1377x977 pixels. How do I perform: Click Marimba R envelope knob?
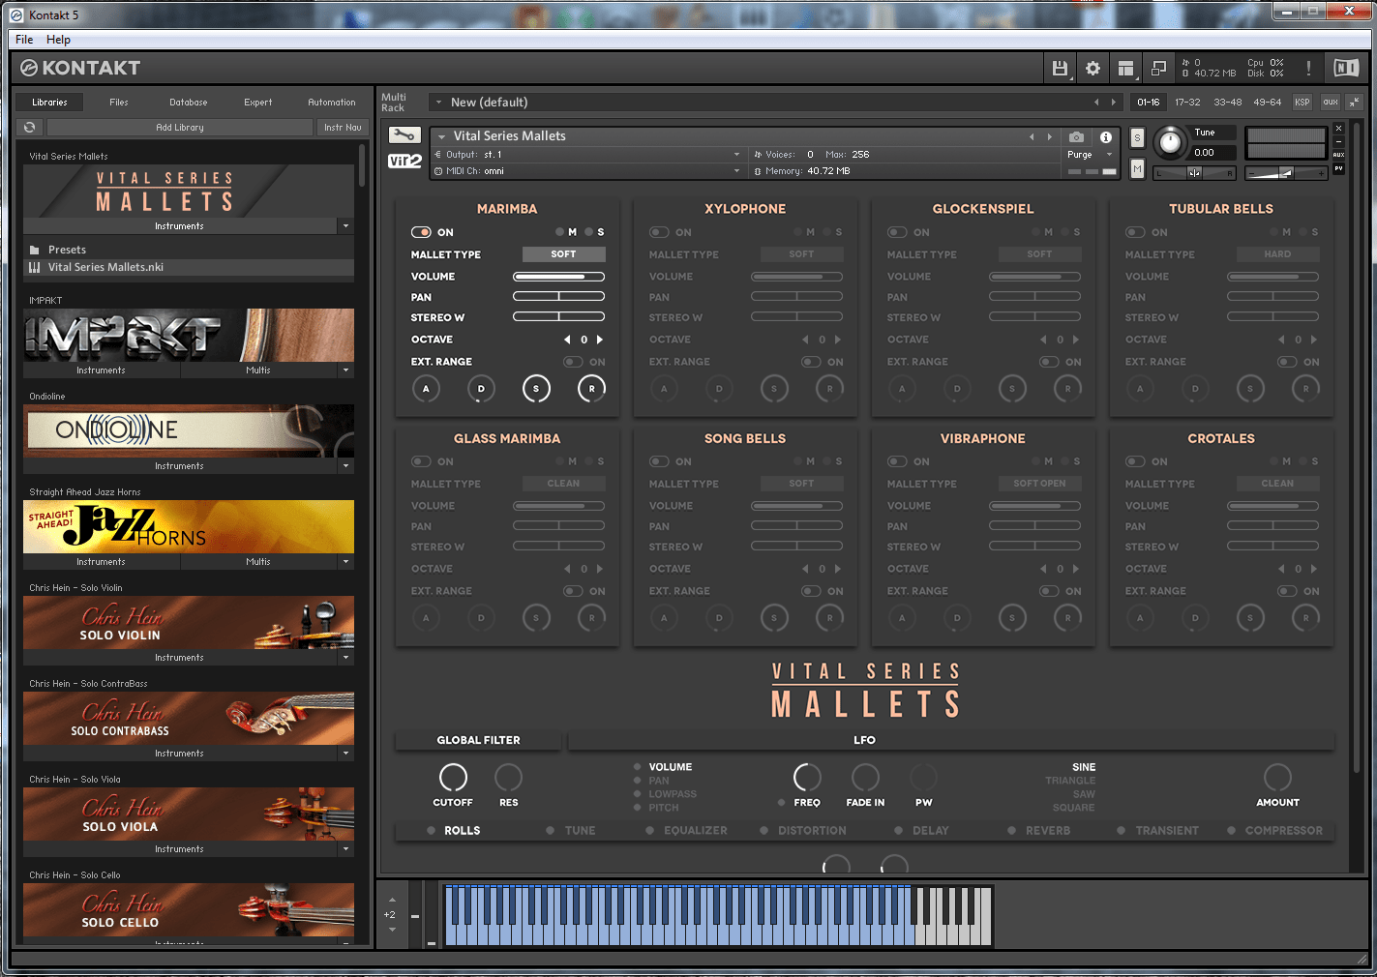(x=591, y=389)
